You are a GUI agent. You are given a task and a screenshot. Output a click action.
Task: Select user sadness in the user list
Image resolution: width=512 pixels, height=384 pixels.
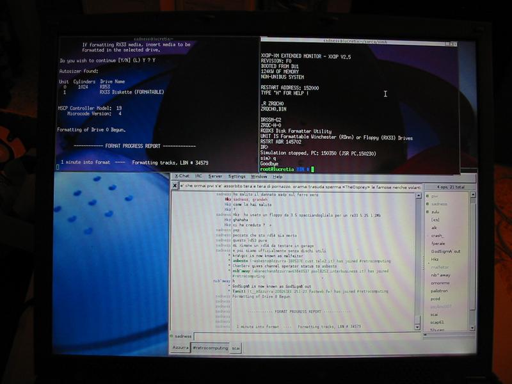[439, 204]
